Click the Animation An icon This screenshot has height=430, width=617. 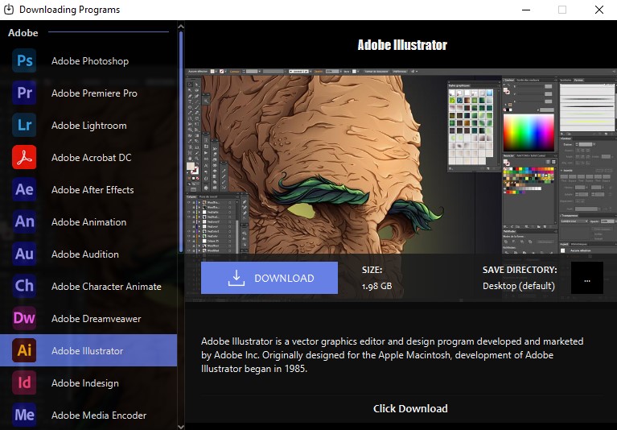(x=25, y=222)
